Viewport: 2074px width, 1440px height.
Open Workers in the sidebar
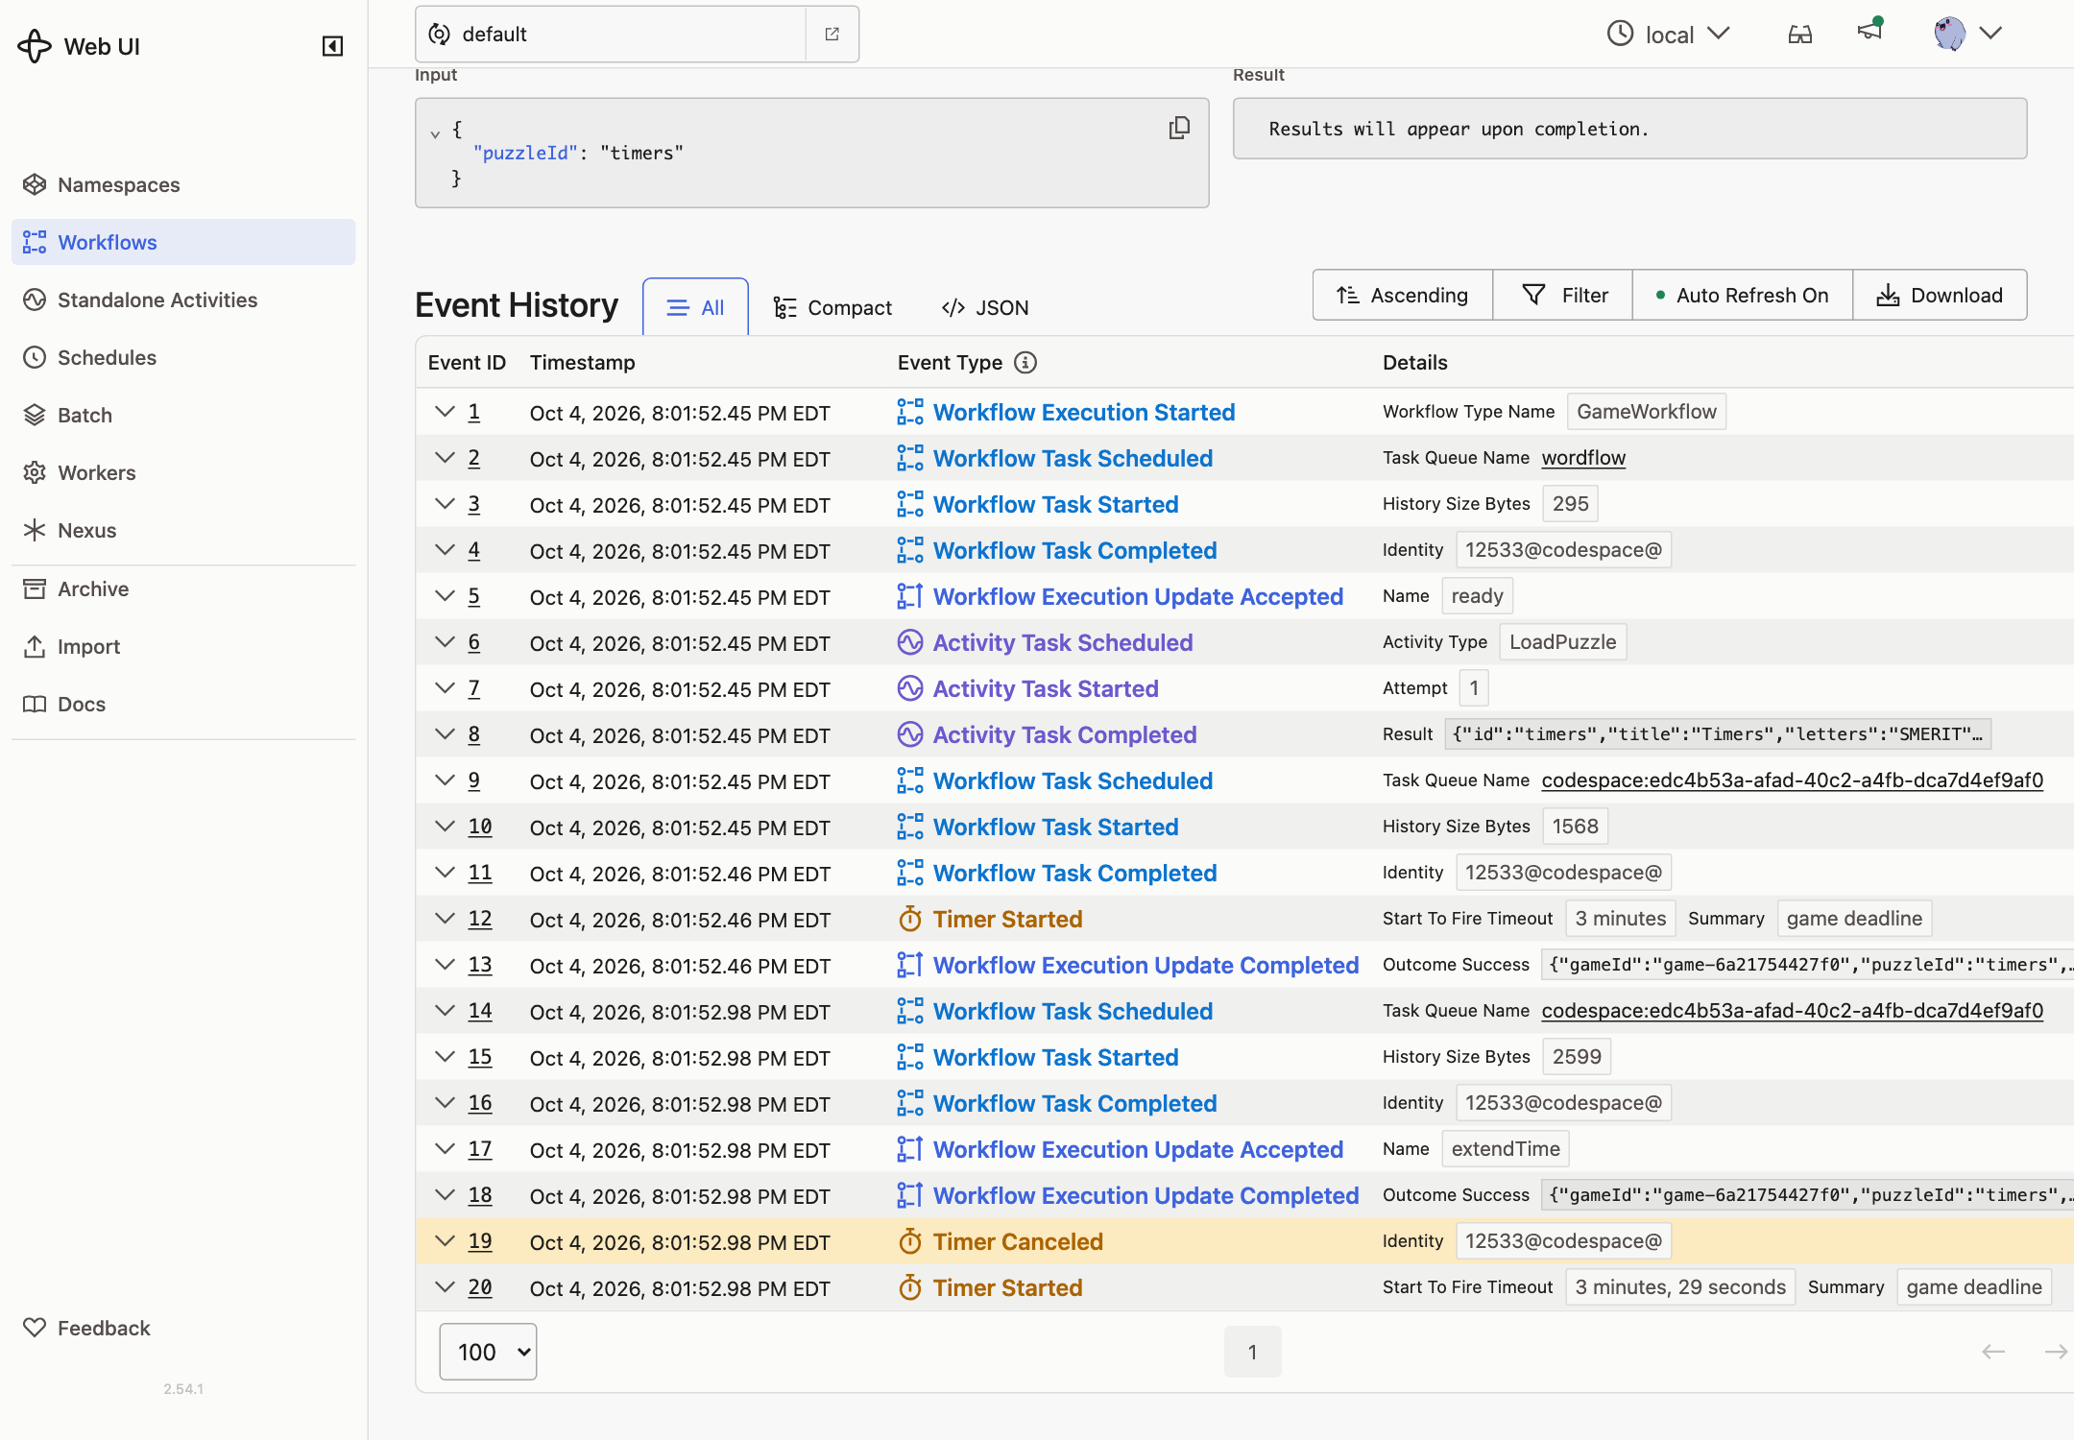point(183,472)
